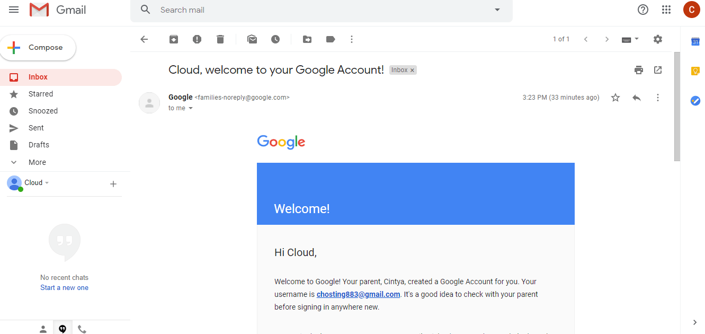The width and height of the screenshot is (705, 334).
Task: Open the Drafts folder
Action: pyautogui.click(x=39, y=145)
